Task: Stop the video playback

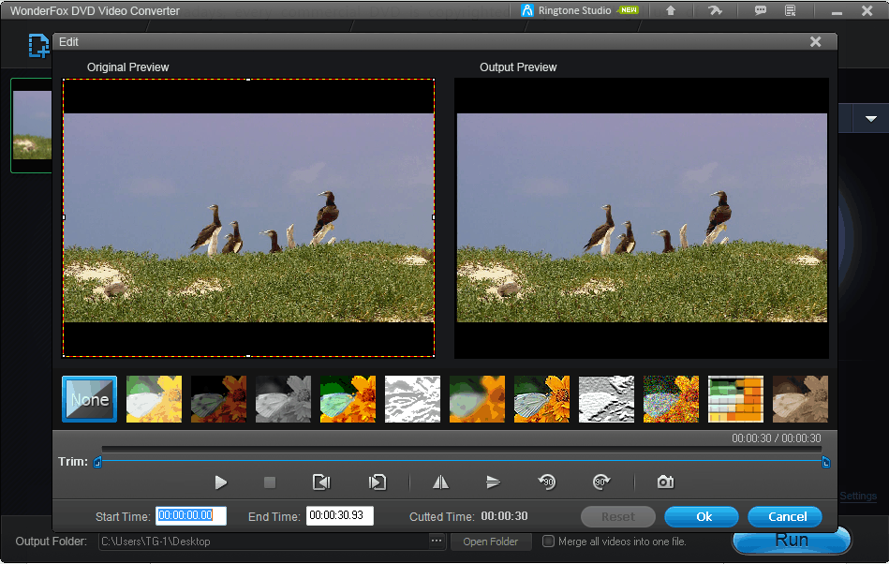Action: pos(270,482)
